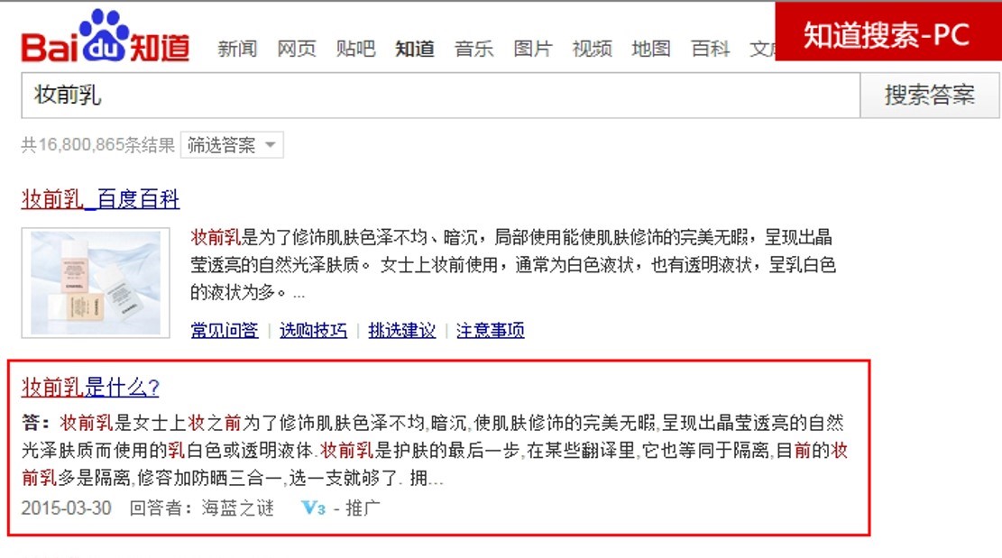The image size is (1002, 558).
Task: Click the V3 verification badge icon
Action: [313, 508]
